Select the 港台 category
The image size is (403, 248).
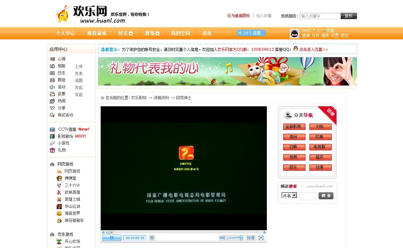click(x=294, y=137)
